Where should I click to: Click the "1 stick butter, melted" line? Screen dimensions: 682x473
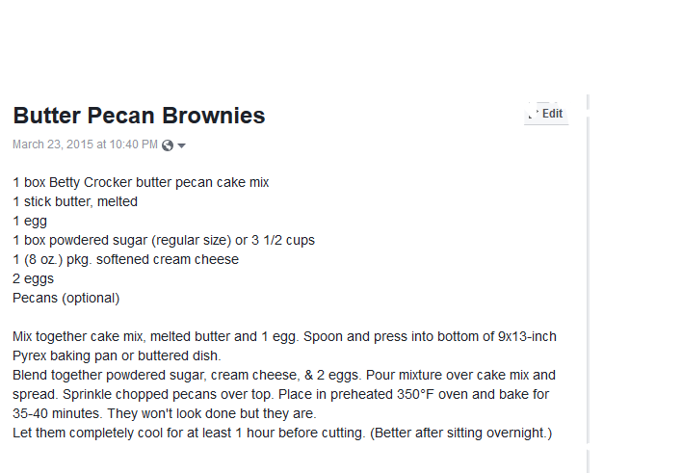click(x=75, y=201)
